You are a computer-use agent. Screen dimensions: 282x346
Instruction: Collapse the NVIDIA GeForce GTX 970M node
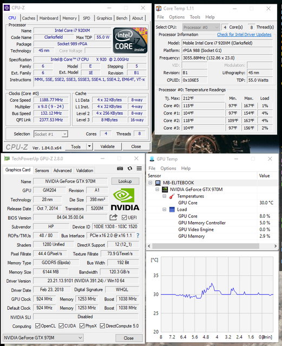pyautogui.click(x=158, y=189)
